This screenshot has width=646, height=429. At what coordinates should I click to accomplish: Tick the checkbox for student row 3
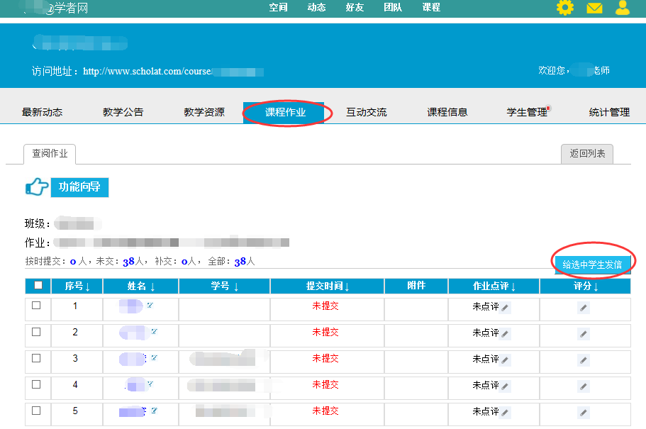click(36, 358)
